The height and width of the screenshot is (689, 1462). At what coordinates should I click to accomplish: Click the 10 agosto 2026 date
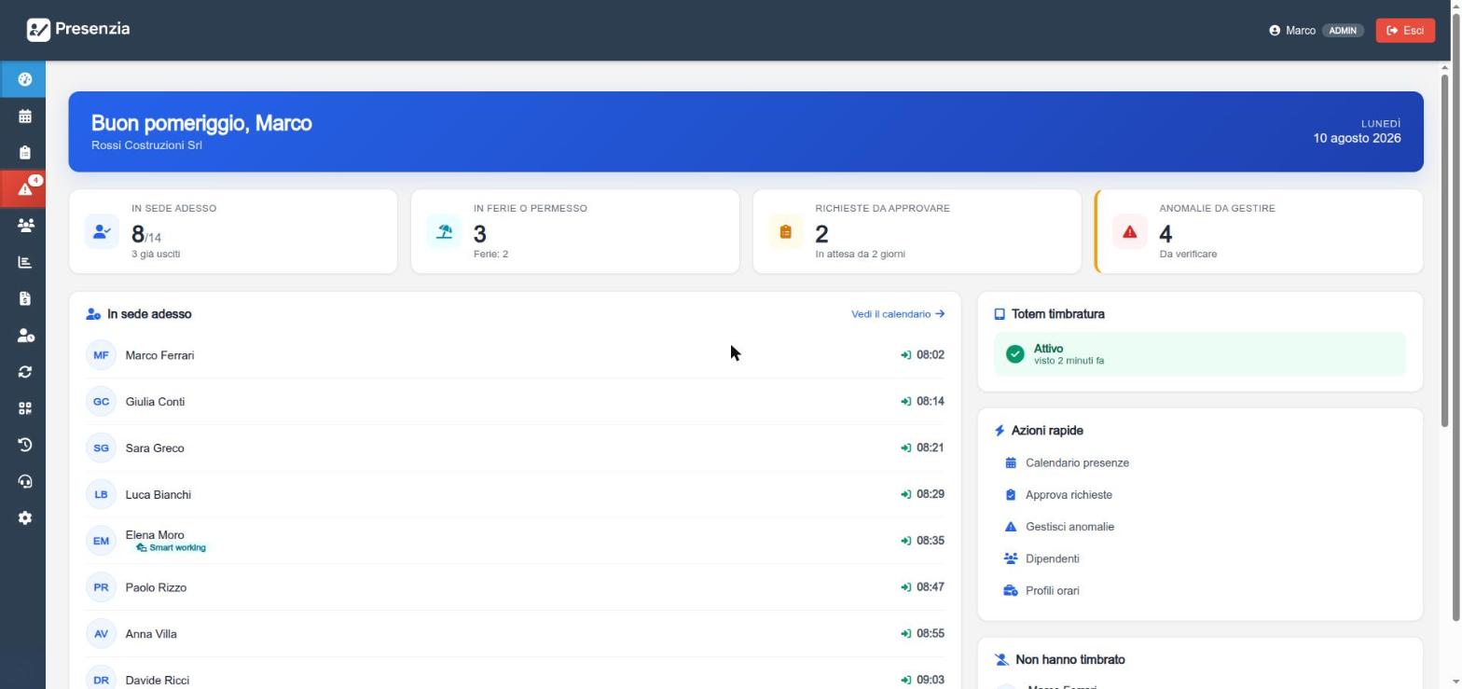(x=1357, y=138)
